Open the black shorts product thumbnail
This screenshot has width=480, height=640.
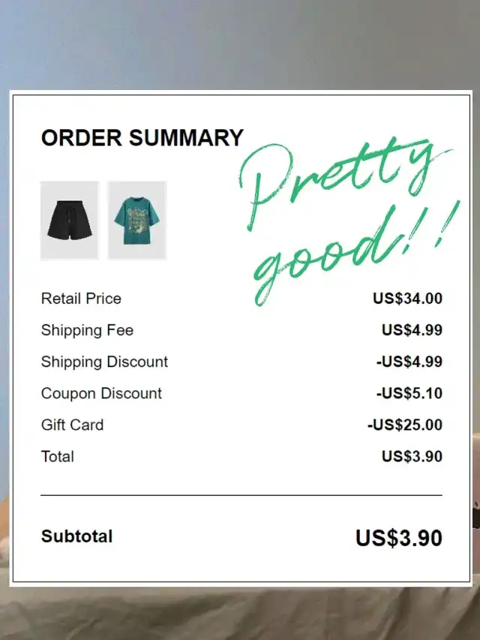pyautogui.click(x=70, y=221)
